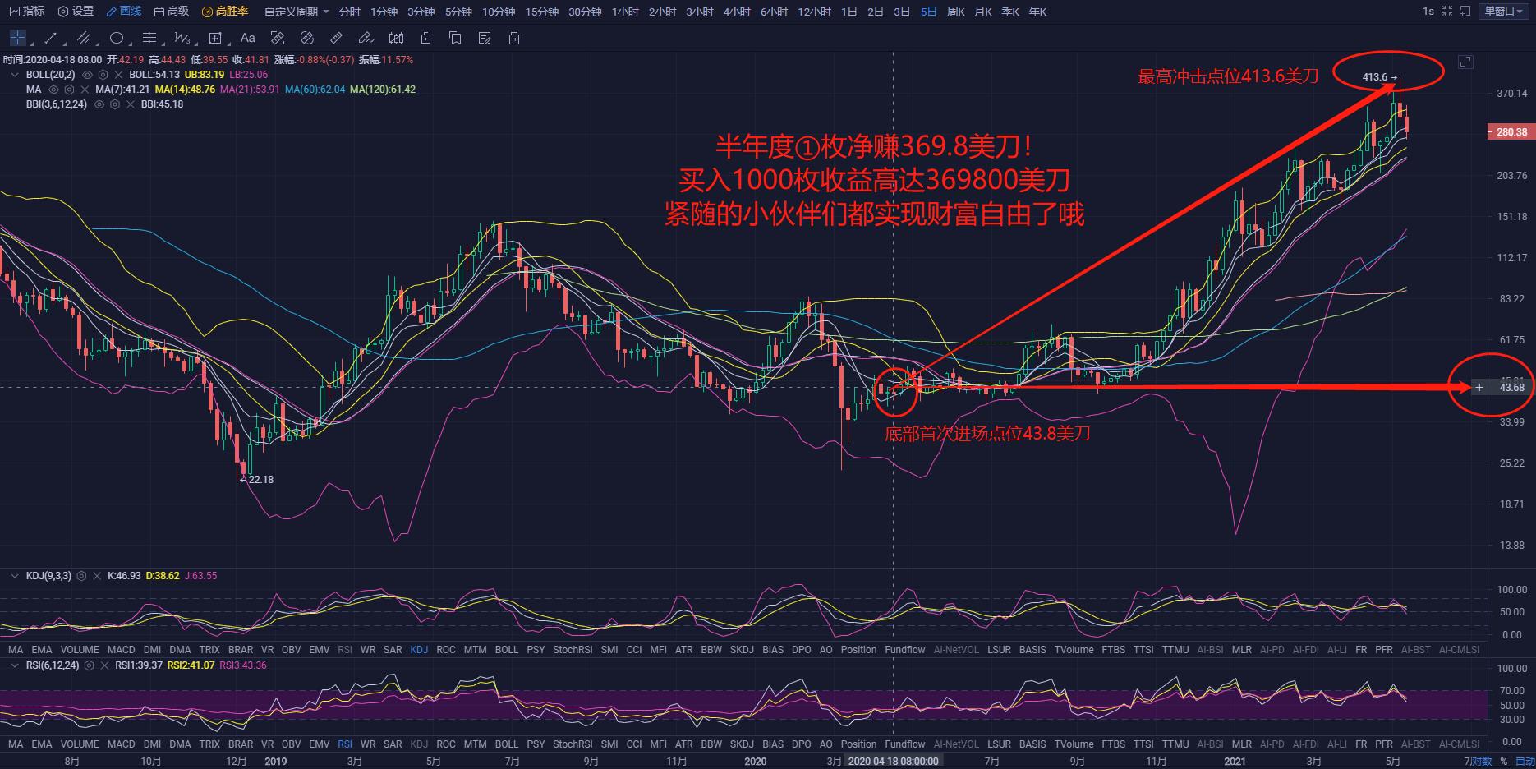Remove the KDJ indicator with X
Viewport: 1536px width, 769px height.
coord(96,576)
